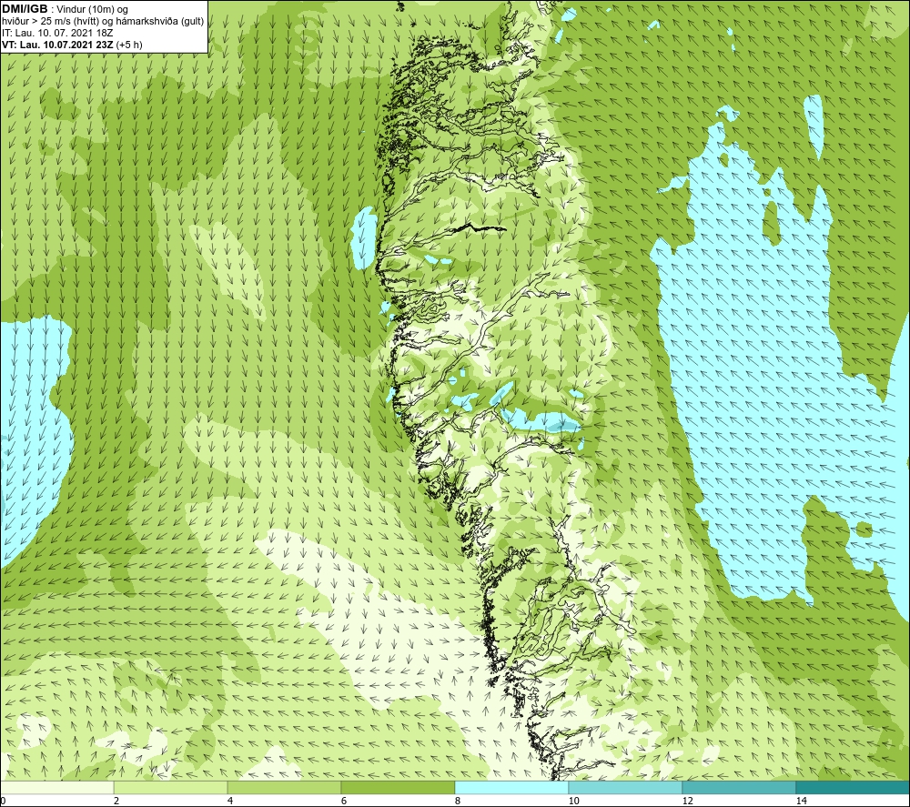Click the scale label '10'
This screenshot has width=910, height=807.
click(574, 802)
